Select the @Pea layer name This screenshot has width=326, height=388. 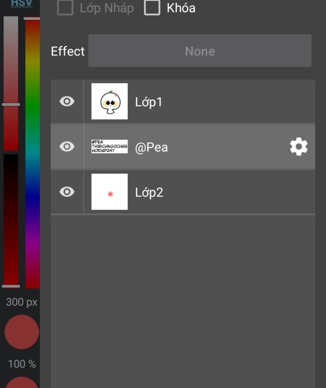(x=151, y=147)
